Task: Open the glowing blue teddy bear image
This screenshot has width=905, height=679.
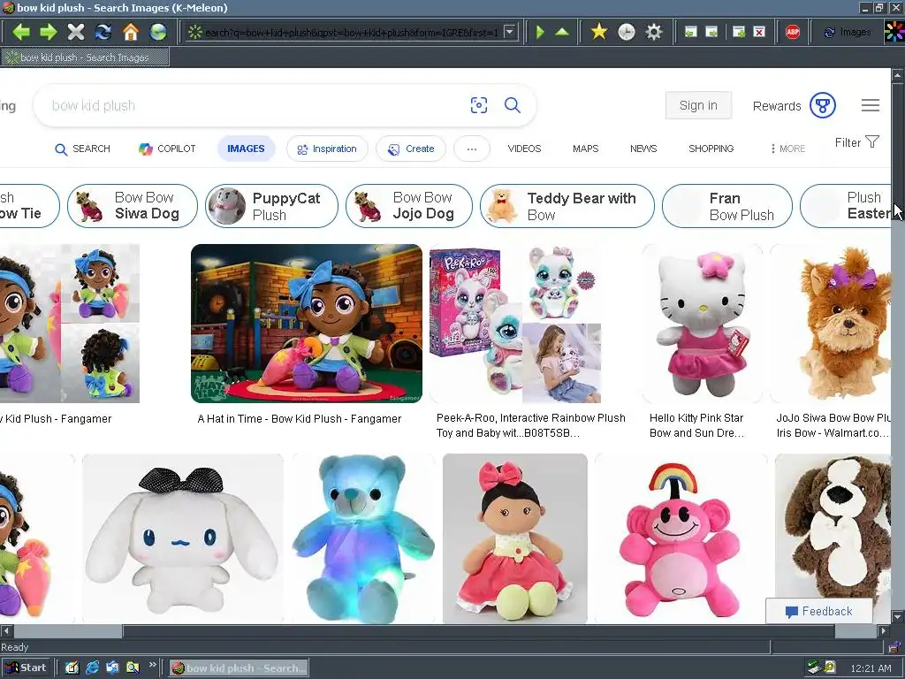Action: (363, 538)
